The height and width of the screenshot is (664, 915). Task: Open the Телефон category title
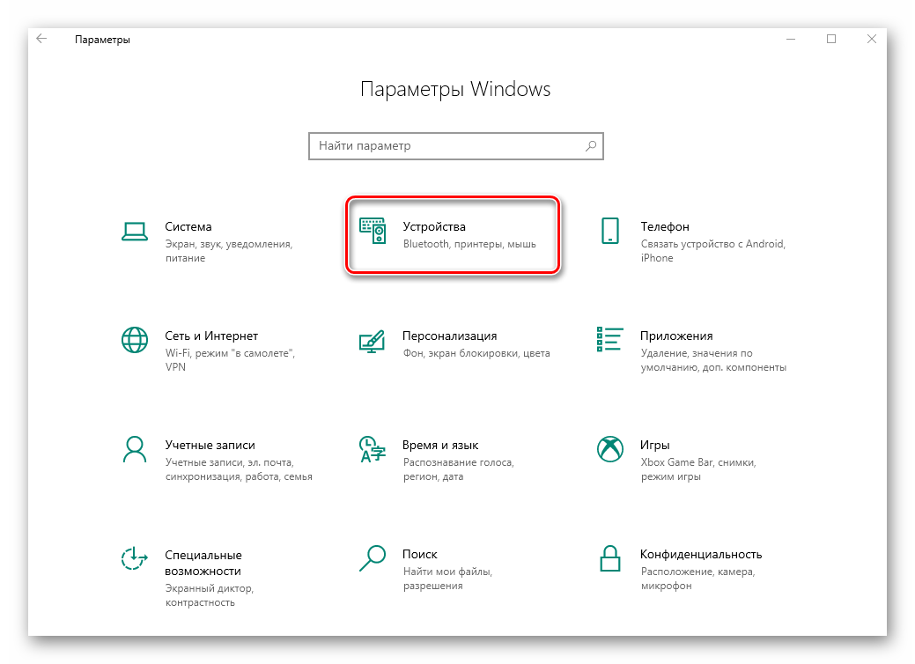tap(665, 226)
